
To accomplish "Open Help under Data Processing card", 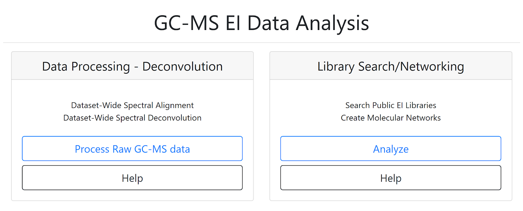I will click(x=132, y=178).
